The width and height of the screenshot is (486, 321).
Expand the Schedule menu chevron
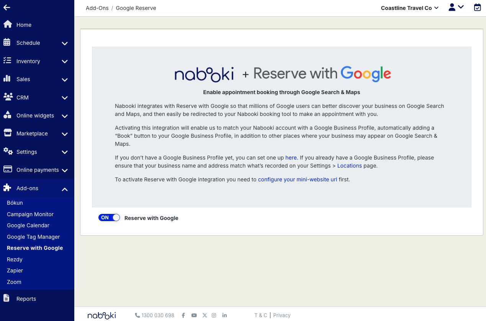click(65, 43)
